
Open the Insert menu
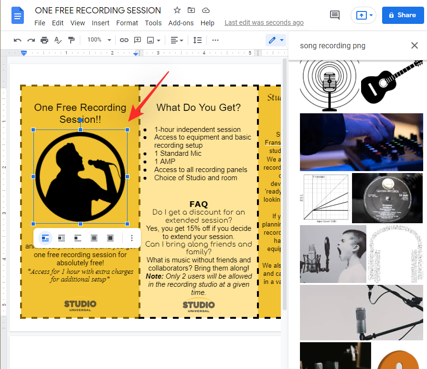pyautogui.click(x=100, y=23)
